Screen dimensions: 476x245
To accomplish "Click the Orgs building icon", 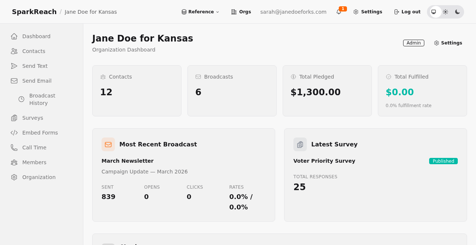I will coord(233,11).
